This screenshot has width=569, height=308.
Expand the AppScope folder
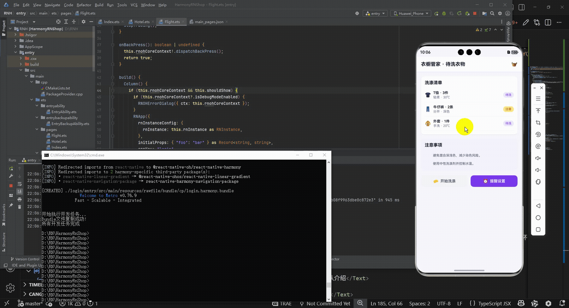tap(15, 47)
